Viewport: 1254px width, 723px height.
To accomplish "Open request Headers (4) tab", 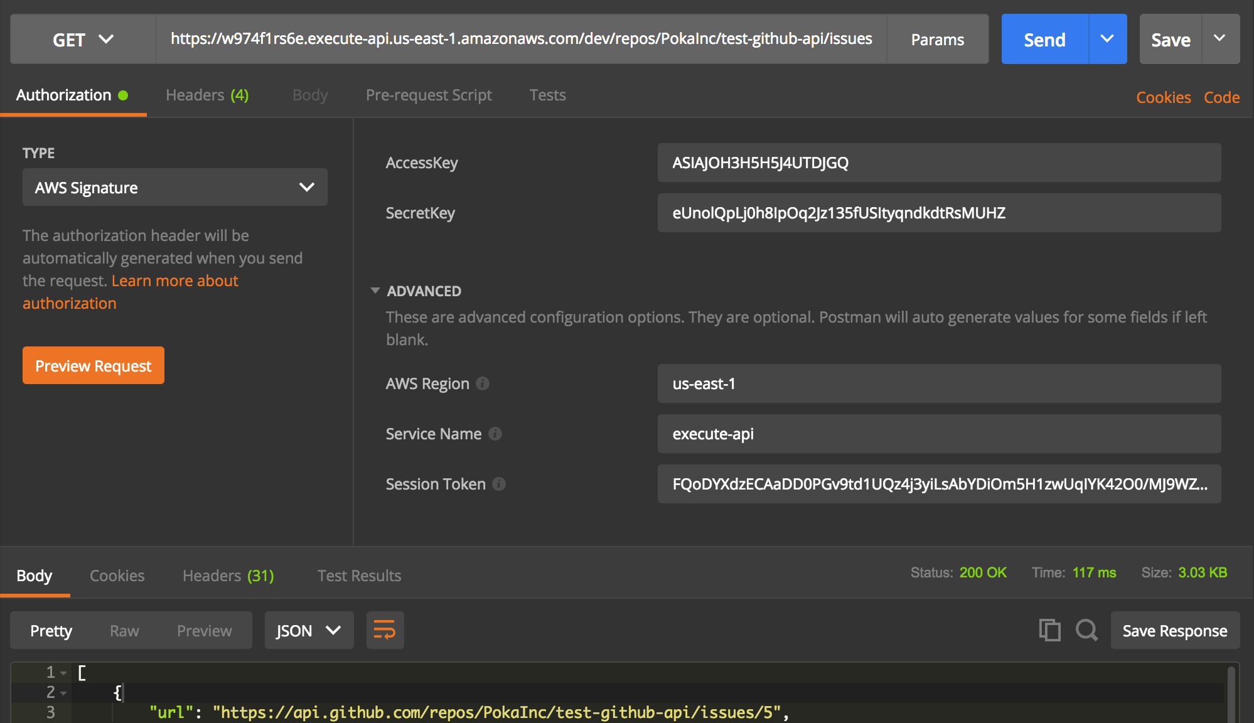I will click(x=207, y=95).
